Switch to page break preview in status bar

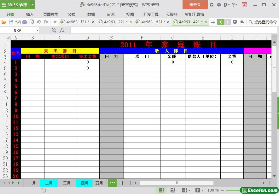click(x=173, y=190)
